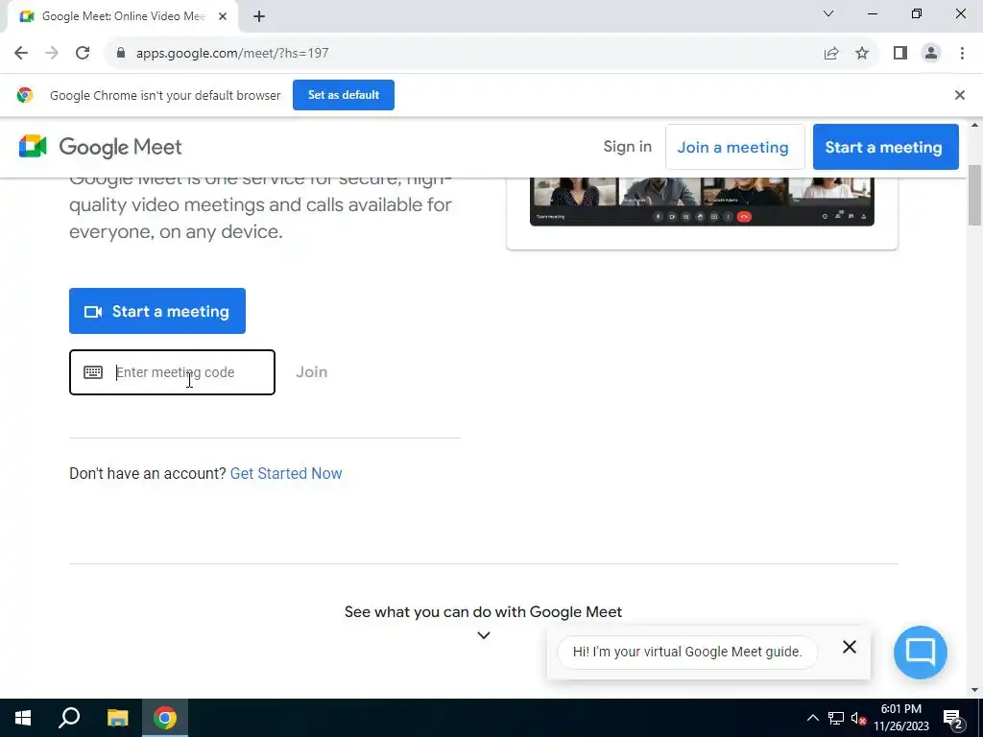983x737 pixels.
Task: Close the virtual guide popup
Action: [850, 647]
